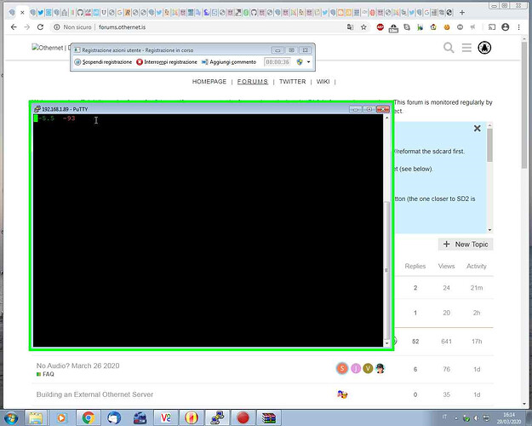Screen dimensions: 532x426
Task: Click the PuTTY scrollbar up arrow
Action: tap(386, 118)
